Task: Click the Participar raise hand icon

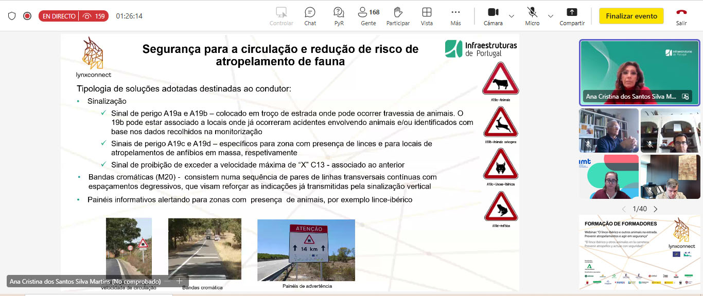Action: click(398, 16)
